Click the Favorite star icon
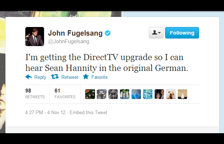Viewport: 224px width, 144px height. tap(86, 77)
